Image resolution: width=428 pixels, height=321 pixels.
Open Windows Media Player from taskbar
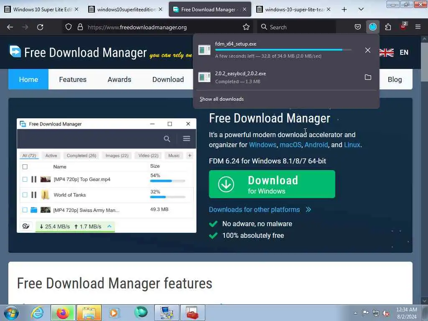pos(114,313)
